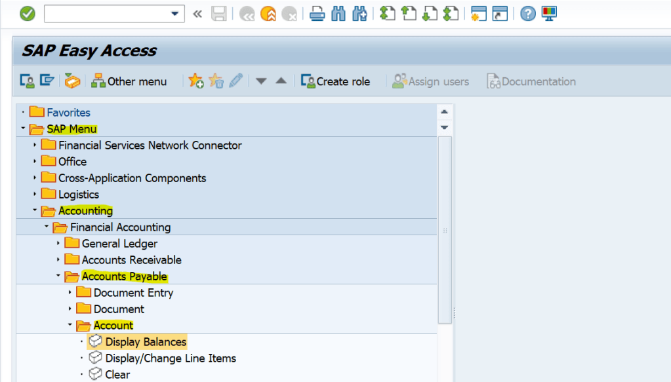The width and height of the screenshot is (671, 382).
Task: Open the User menu icon
Action: (27, 81)
